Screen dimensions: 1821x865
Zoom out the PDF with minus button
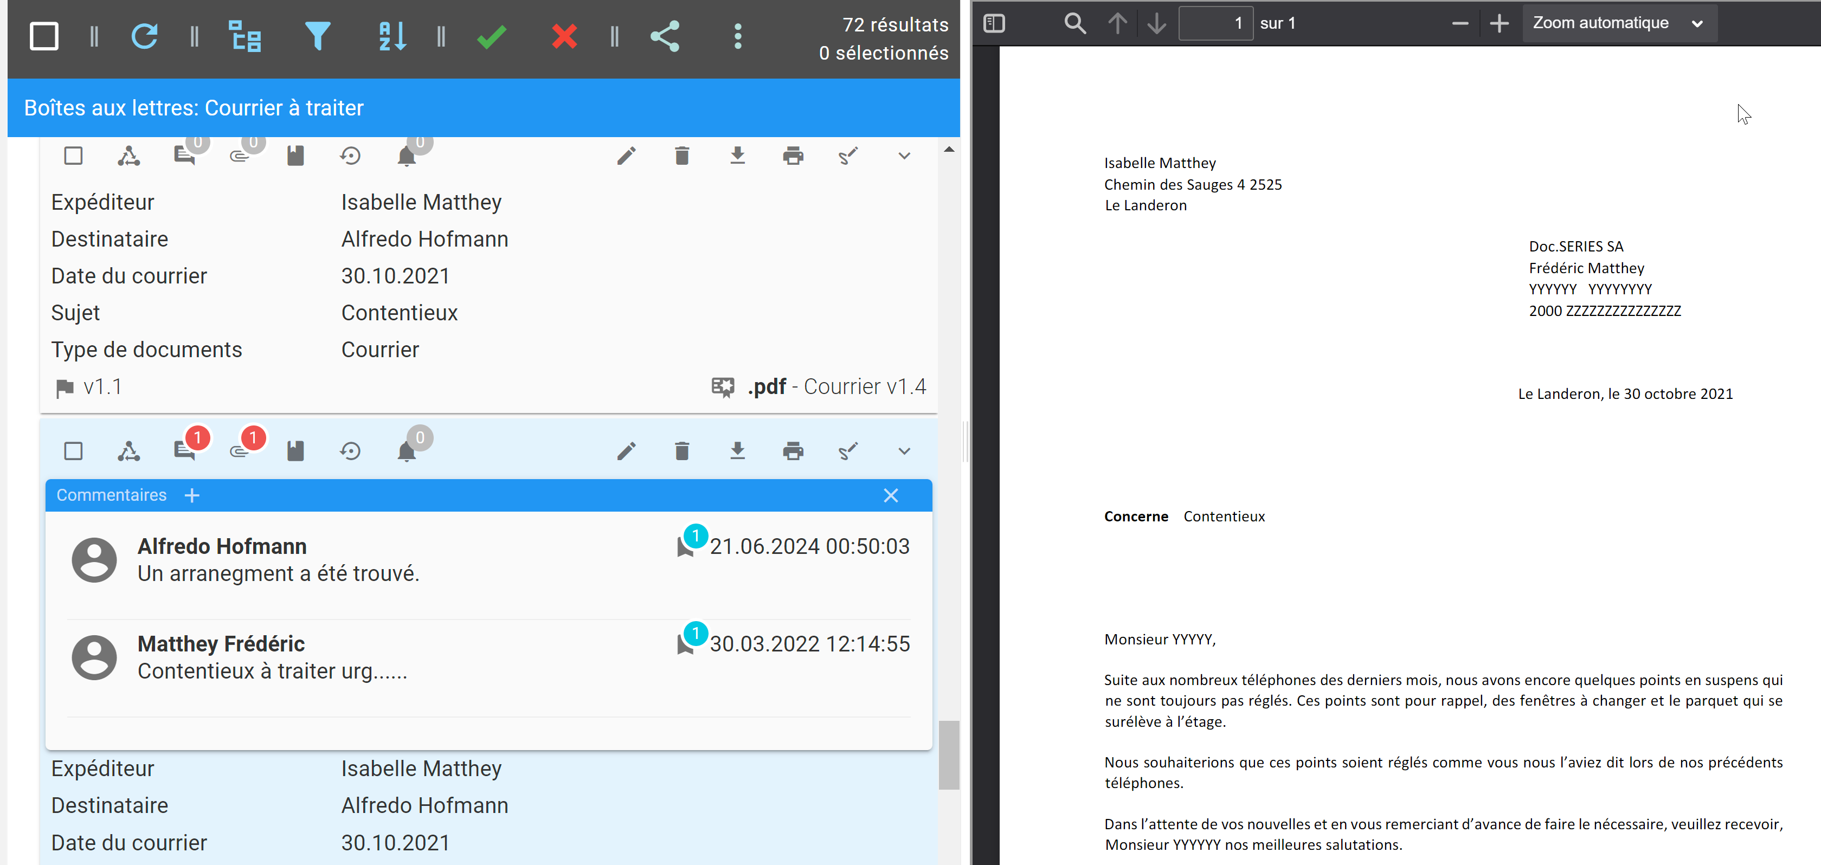1460,23
